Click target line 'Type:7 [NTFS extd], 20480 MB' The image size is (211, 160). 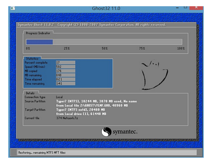point(80,110)
